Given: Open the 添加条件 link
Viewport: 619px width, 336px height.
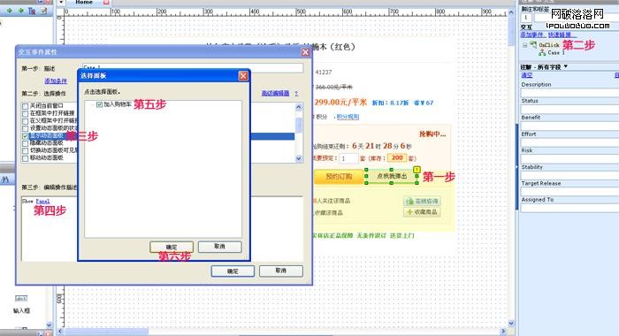Looking at the screenshot, I should 56,81.
